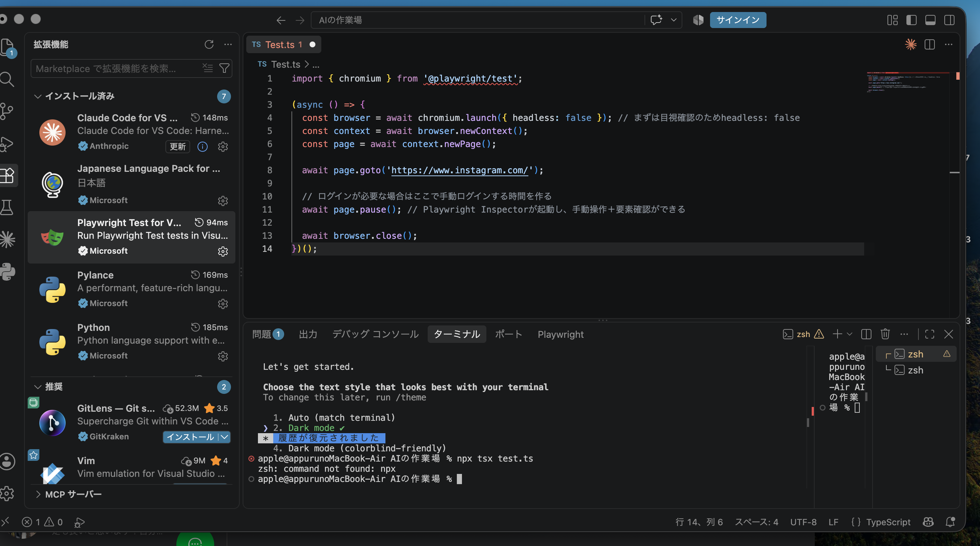Refresh the extensions list
Screen dimensions: 980x546
click(209, 44)
